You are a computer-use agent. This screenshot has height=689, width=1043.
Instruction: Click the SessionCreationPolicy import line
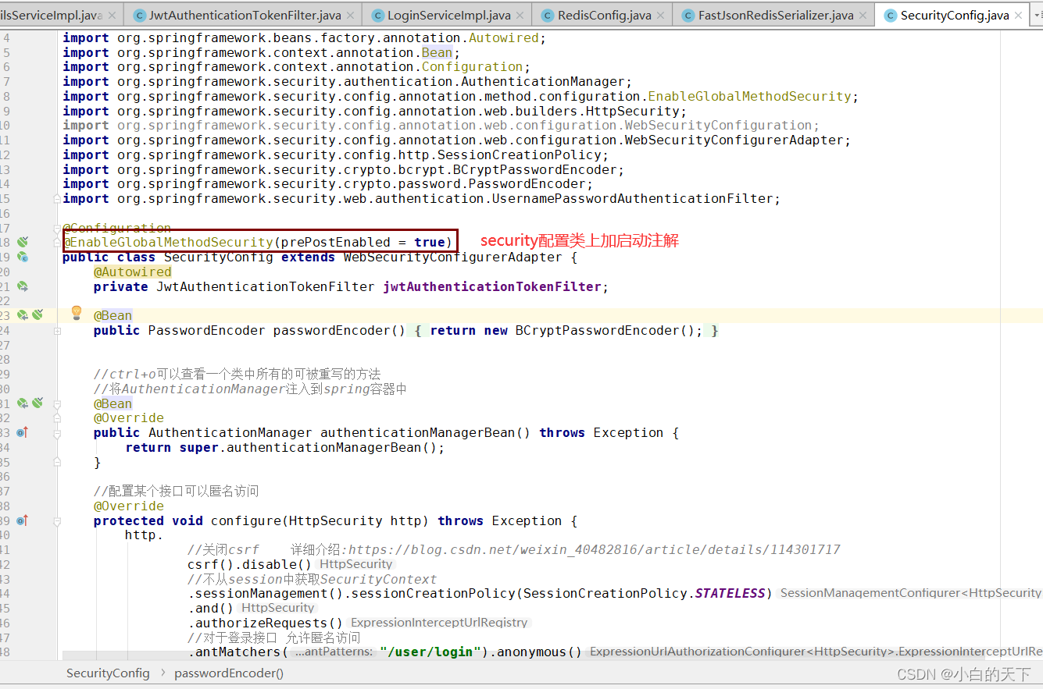(335, 154)
